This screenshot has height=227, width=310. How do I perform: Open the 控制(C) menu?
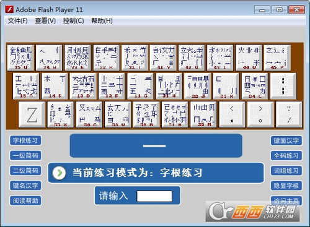(73, 21)
